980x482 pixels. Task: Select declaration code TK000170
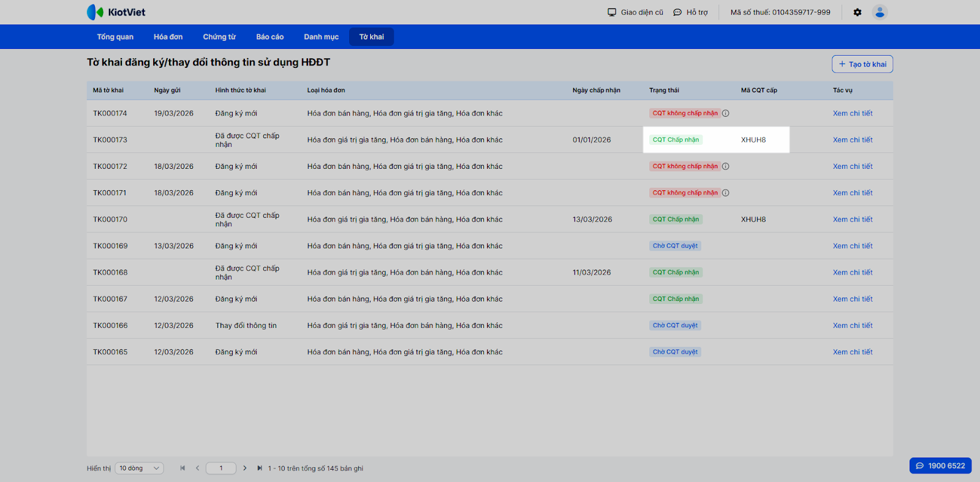110,219
